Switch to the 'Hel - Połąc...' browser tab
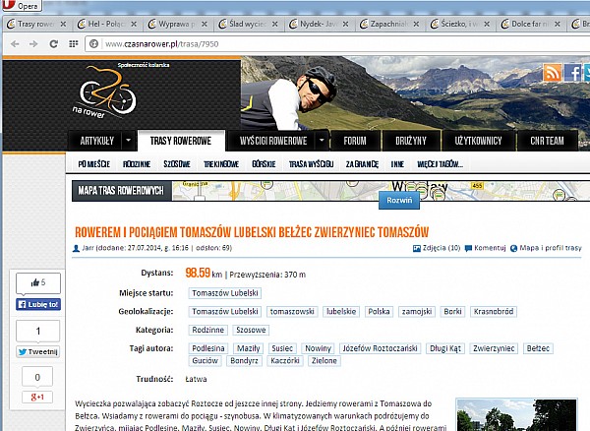 pos(99,23)
